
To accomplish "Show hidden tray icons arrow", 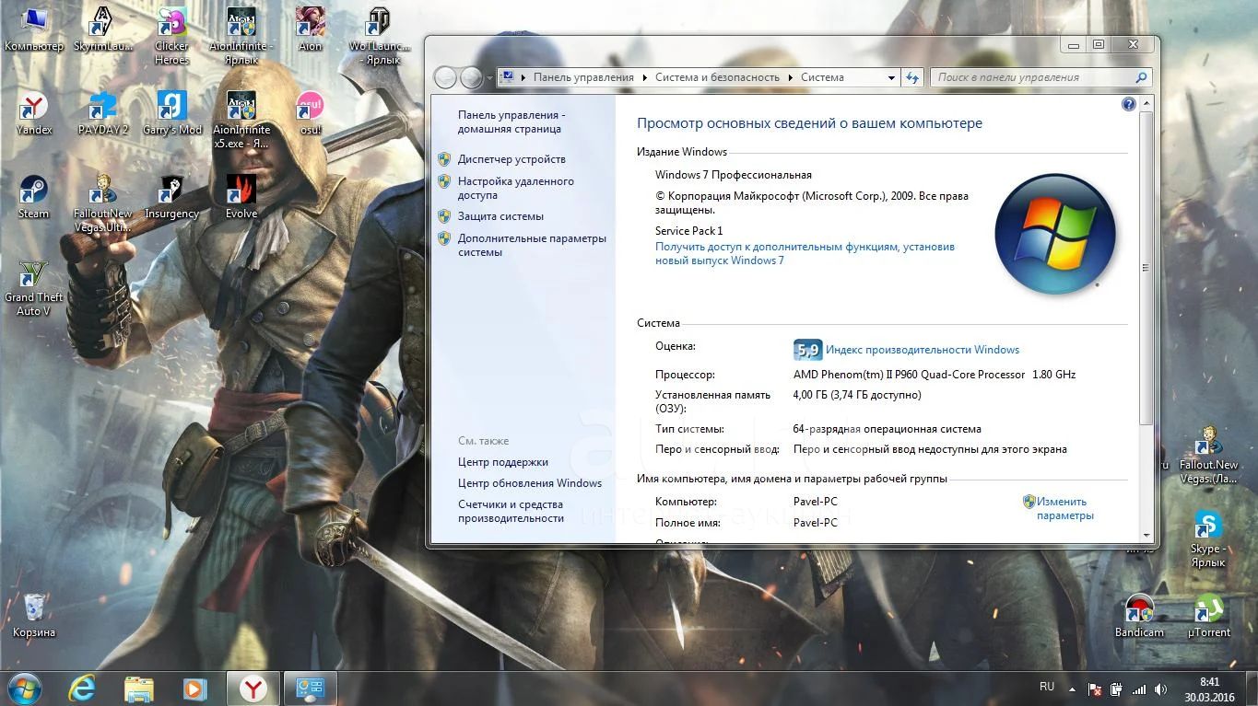I will 1072,689.
